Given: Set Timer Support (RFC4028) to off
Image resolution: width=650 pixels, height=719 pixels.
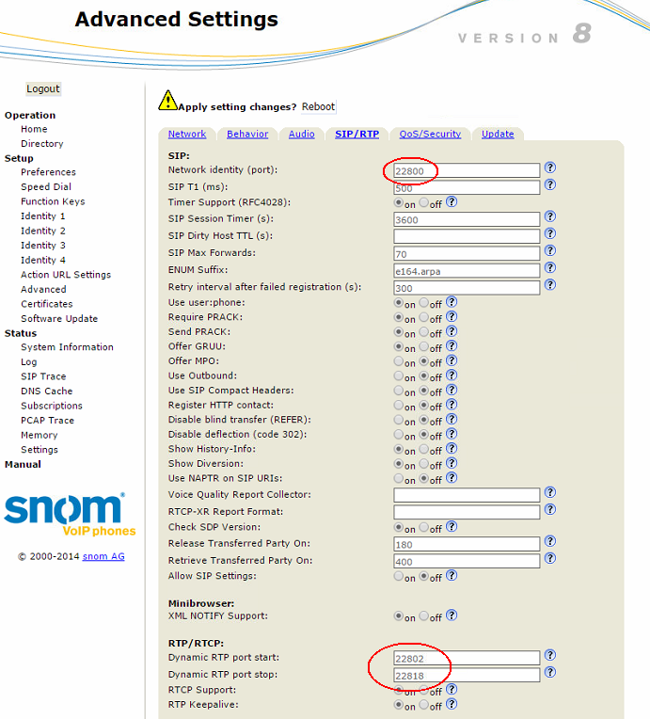Looking at the screenshot, I should pos(424,203).
